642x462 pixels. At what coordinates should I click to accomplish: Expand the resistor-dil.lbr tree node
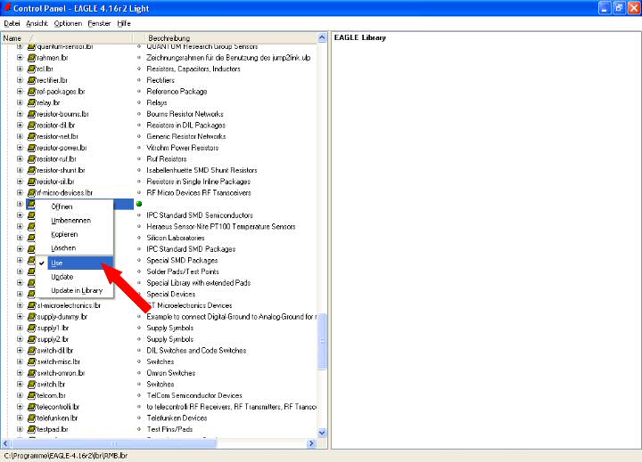[20, 126]
